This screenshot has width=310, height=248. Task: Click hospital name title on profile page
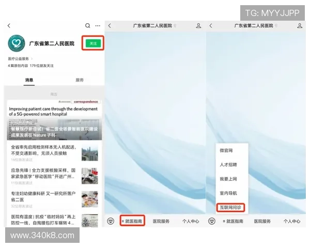click(52, 43)
